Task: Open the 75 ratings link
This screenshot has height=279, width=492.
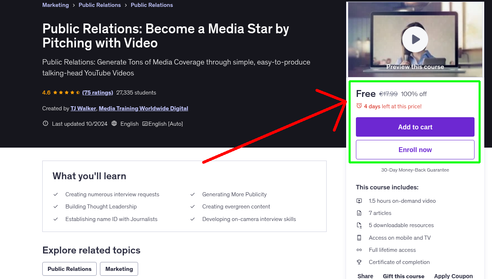Action: pos(98,92)
